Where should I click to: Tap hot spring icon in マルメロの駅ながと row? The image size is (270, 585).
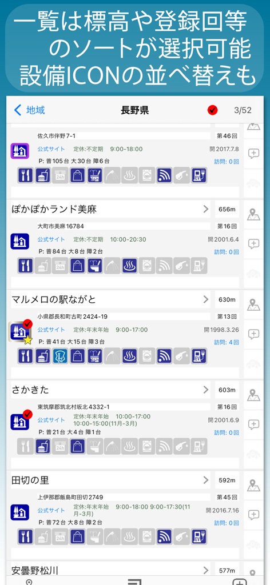tap(129, 356)
